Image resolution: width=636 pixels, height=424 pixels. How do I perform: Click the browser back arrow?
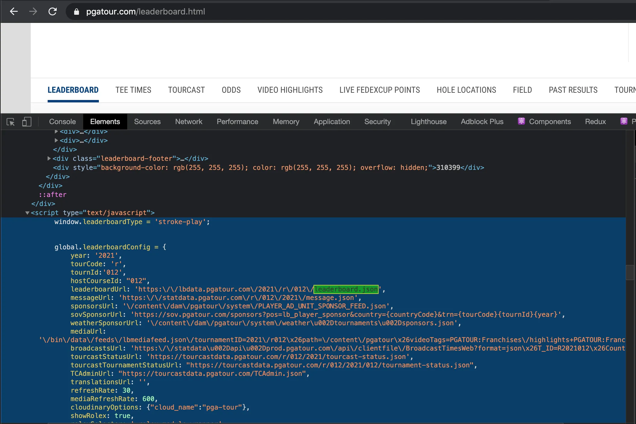[14, 11]
